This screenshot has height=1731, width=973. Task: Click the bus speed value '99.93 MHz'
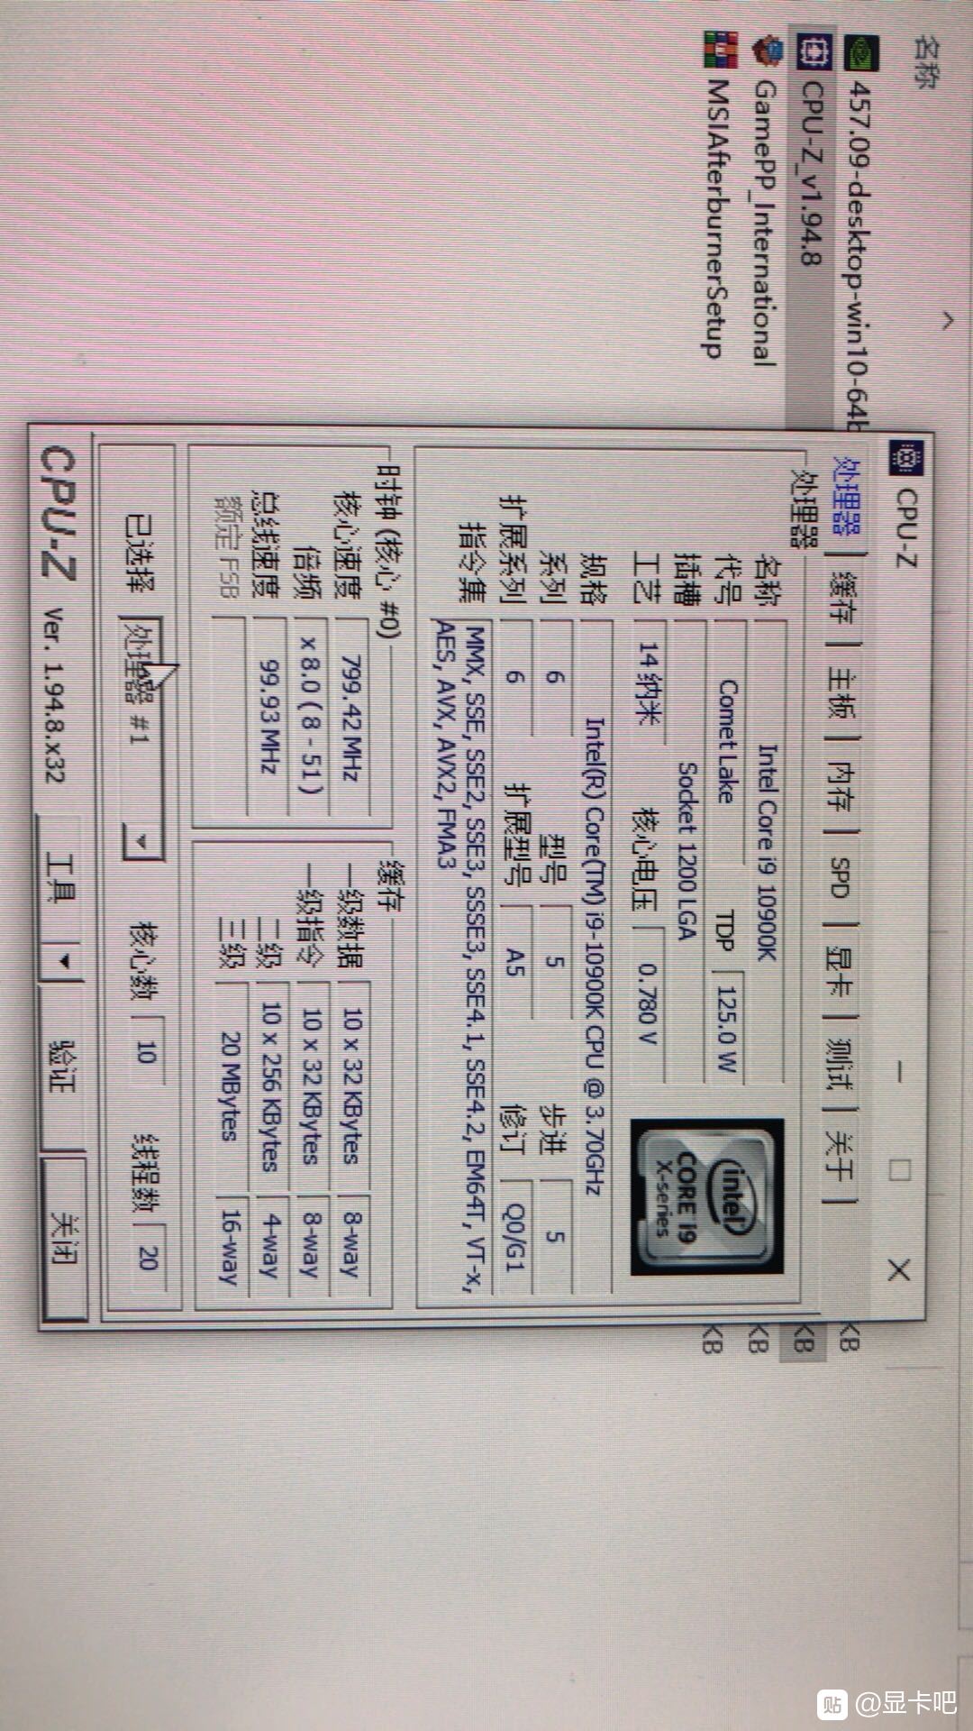coord(270,717)
